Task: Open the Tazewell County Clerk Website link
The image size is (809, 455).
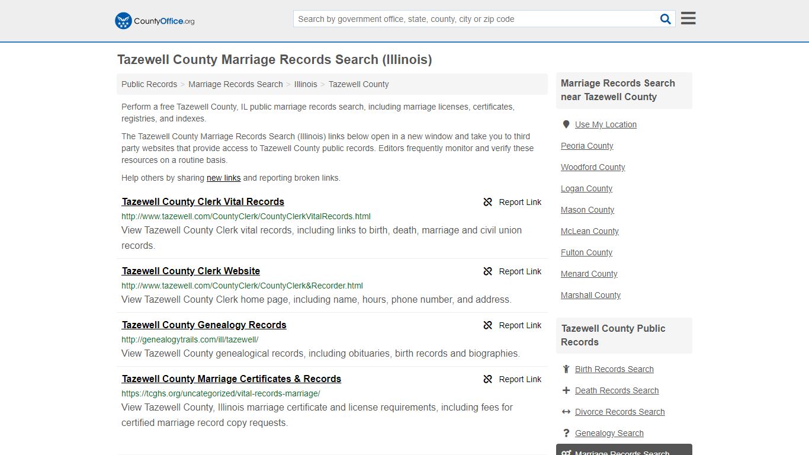Action: click(x=191, y=271)
